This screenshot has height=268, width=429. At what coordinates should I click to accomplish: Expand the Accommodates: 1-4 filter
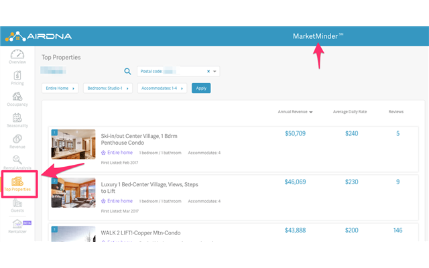tap(162, 88)
